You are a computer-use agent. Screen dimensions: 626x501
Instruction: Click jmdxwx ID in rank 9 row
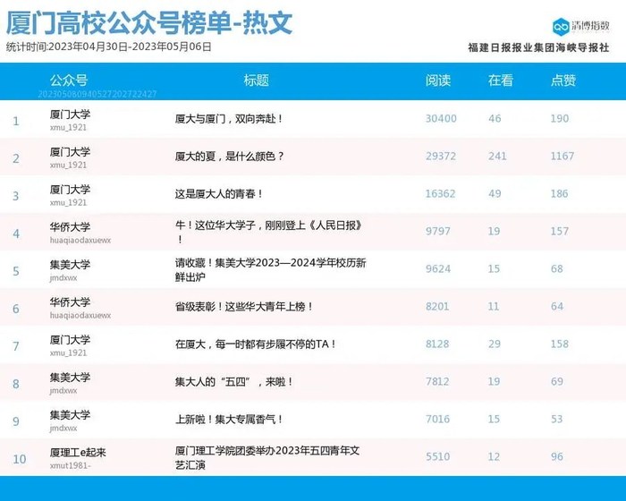pos(63,429)
